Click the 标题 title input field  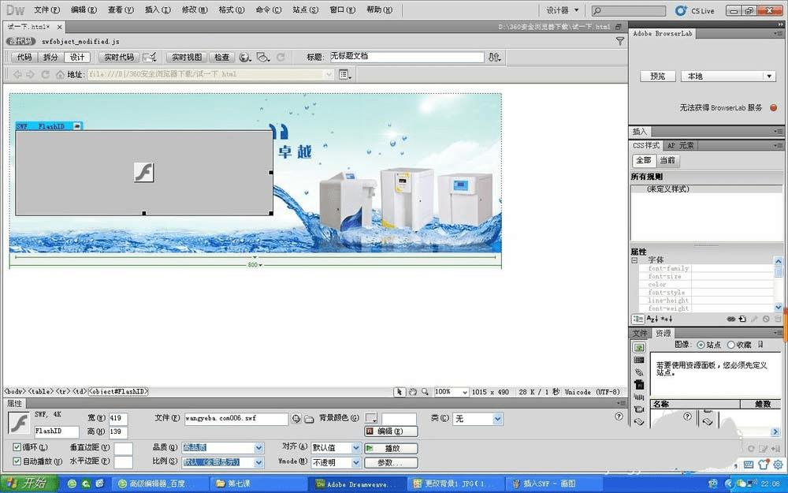tap(407, 57)
